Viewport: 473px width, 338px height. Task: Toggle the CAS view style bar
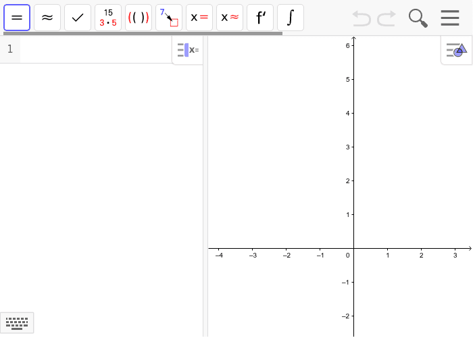(x=188, y=50)
